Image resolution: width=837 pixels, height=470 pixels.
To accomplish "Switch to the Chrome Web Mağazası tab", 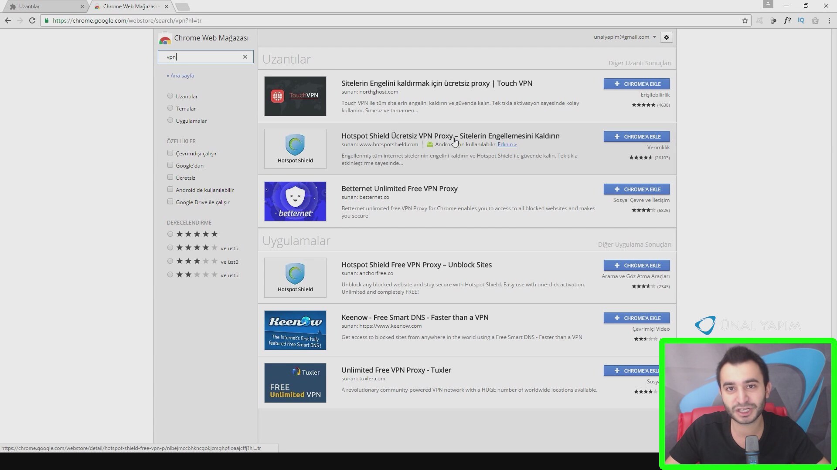I will (131, 7).
